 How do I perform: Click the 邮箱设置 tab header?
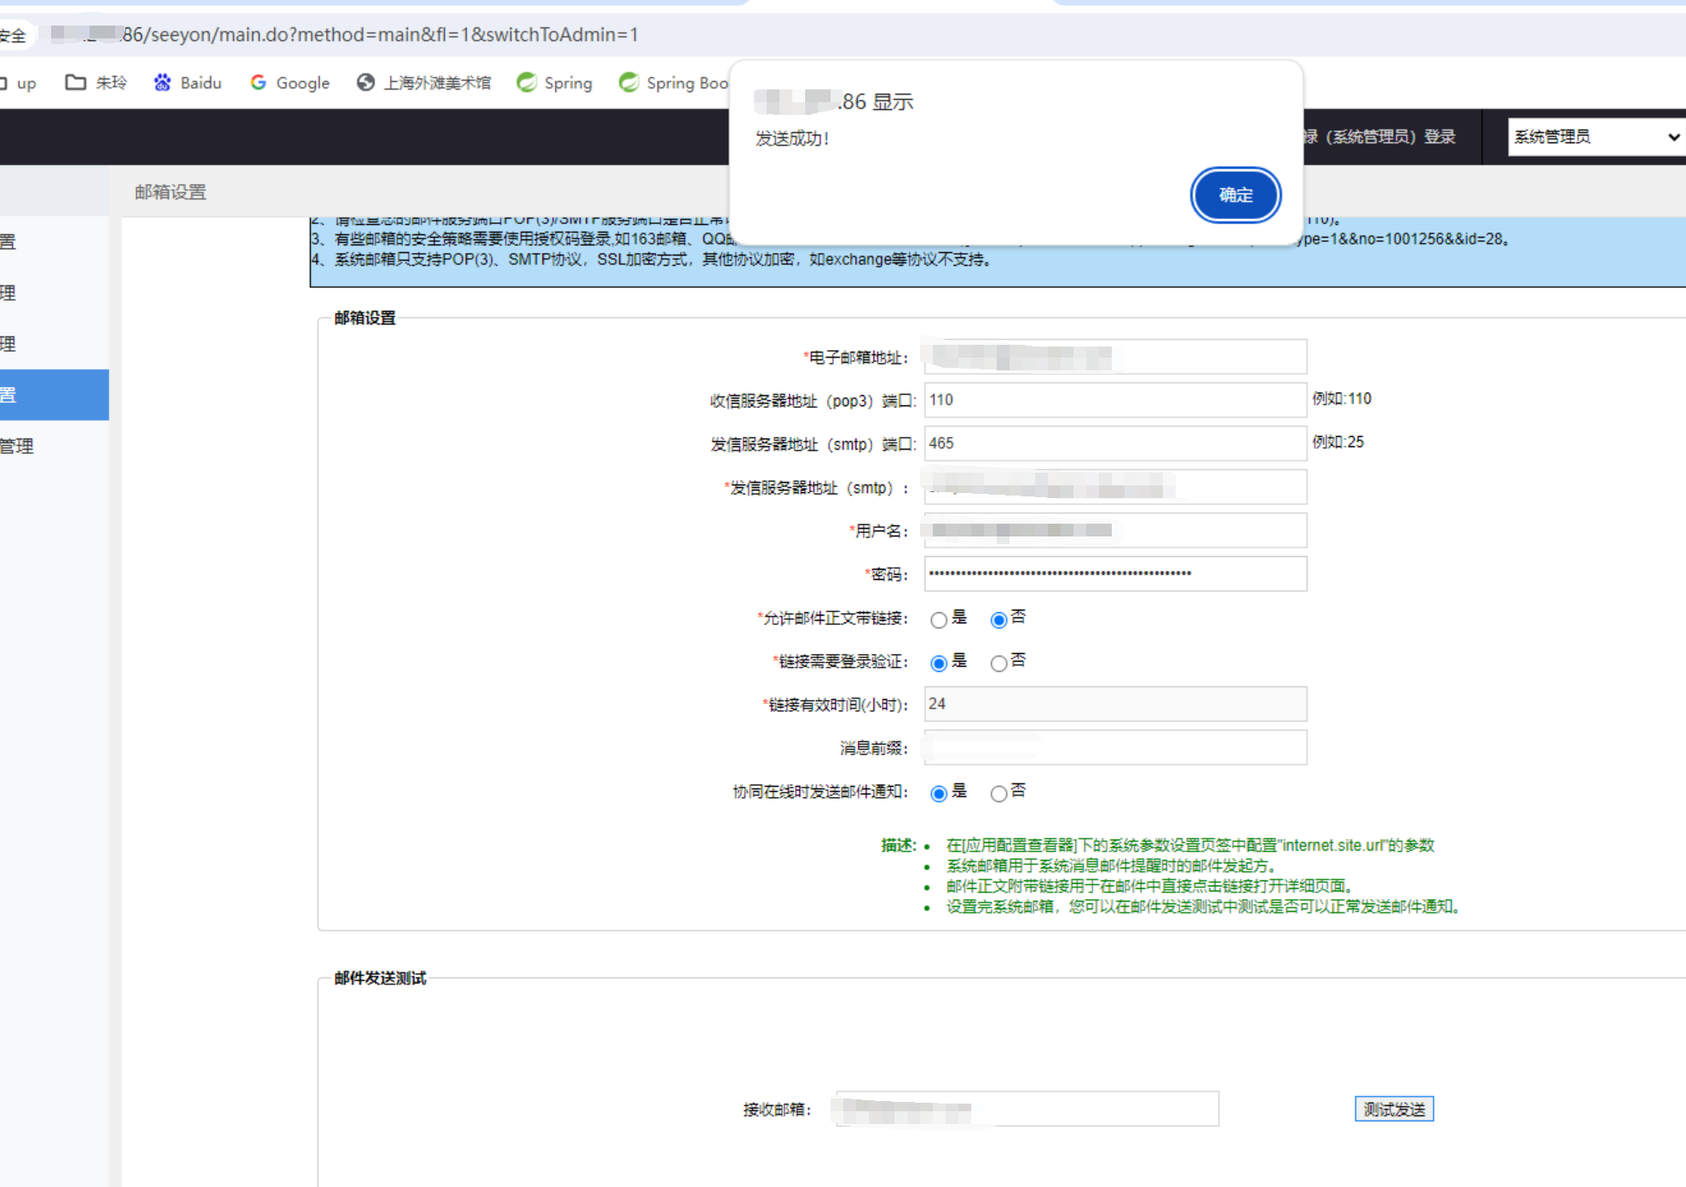(x=170, y=192)
